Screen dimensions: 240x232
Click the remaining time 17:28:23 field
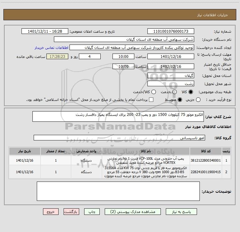[57, 56]
